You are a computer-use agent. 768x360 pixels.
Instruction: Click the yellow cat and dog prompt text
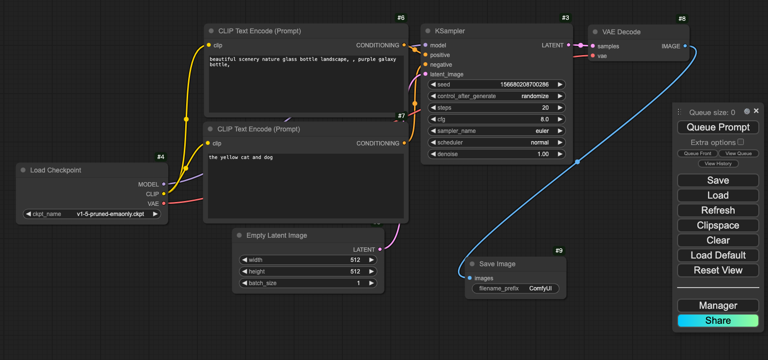pyautogui.click(x=241, y=158)
